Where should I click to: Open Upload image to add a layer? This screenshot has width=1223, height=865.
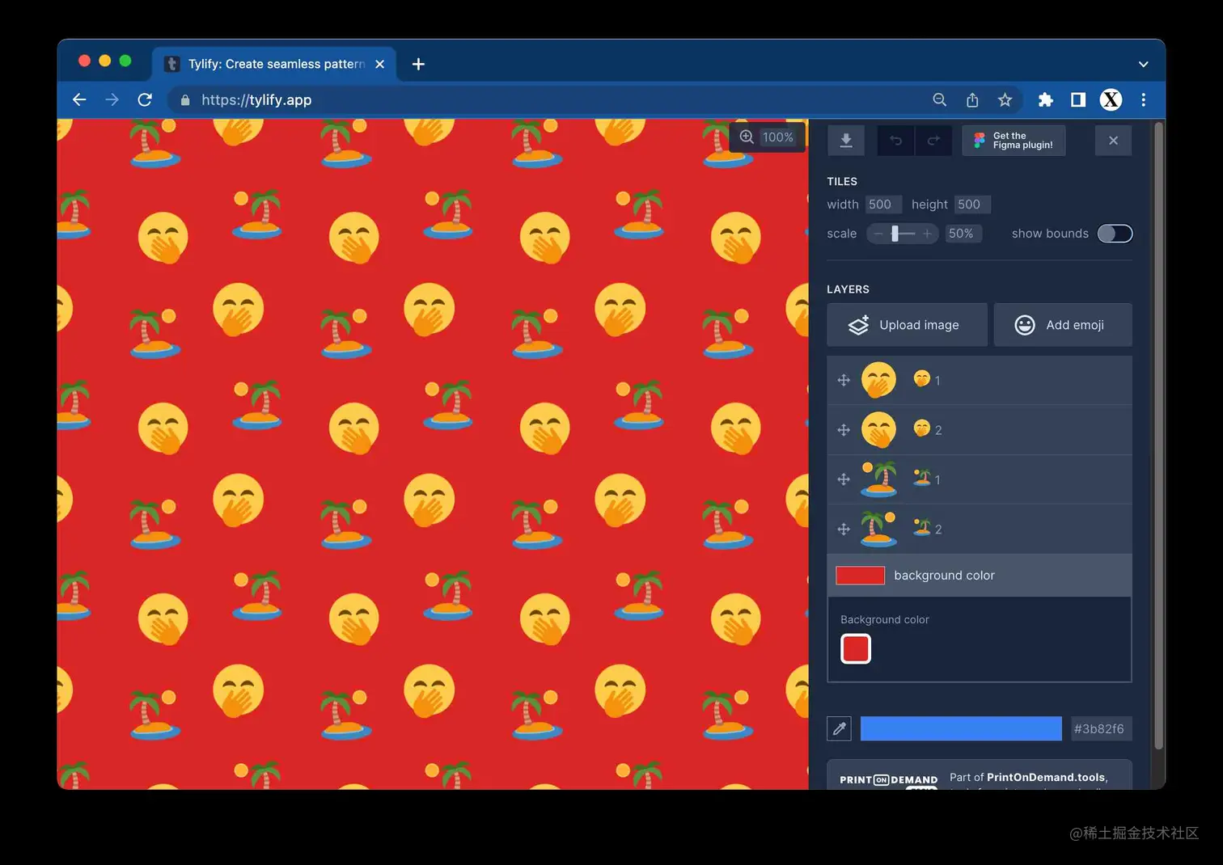(x=906, y=324)
